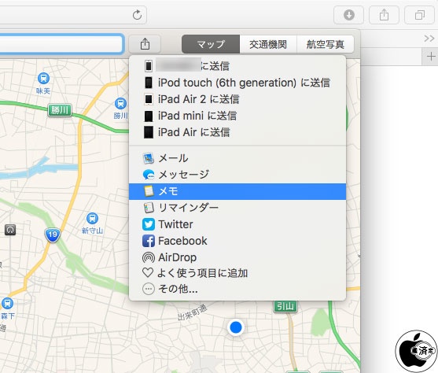This screenshot has height=373, width=438.
Task: Choose よく使う項目に追加 add to favorites
Action: [x=237, y=273]
